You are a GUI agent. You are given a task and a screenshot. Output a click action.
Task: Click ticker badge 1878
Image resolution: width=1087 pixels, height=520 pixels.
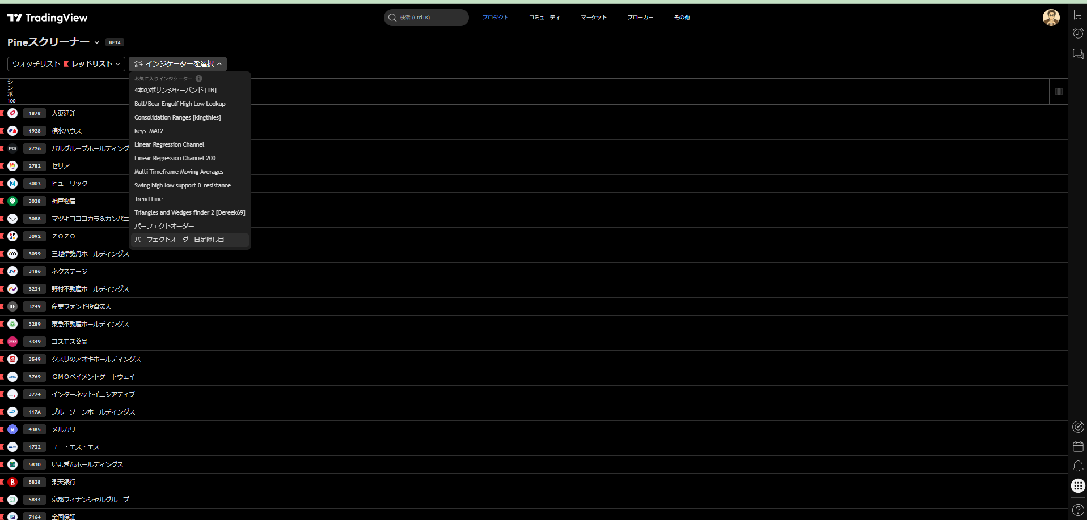click(x=35, y=113)
